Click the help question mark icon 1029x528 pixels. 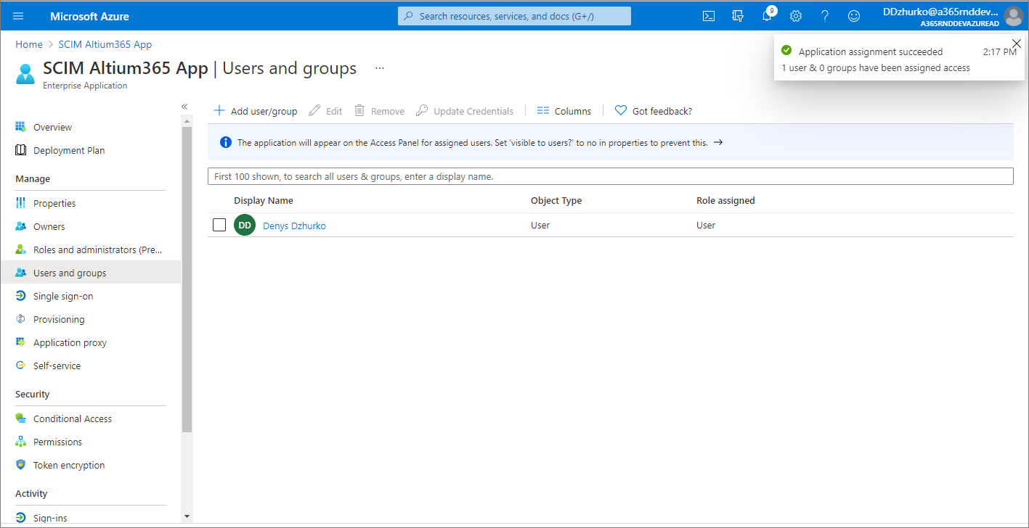coord(825,16)
